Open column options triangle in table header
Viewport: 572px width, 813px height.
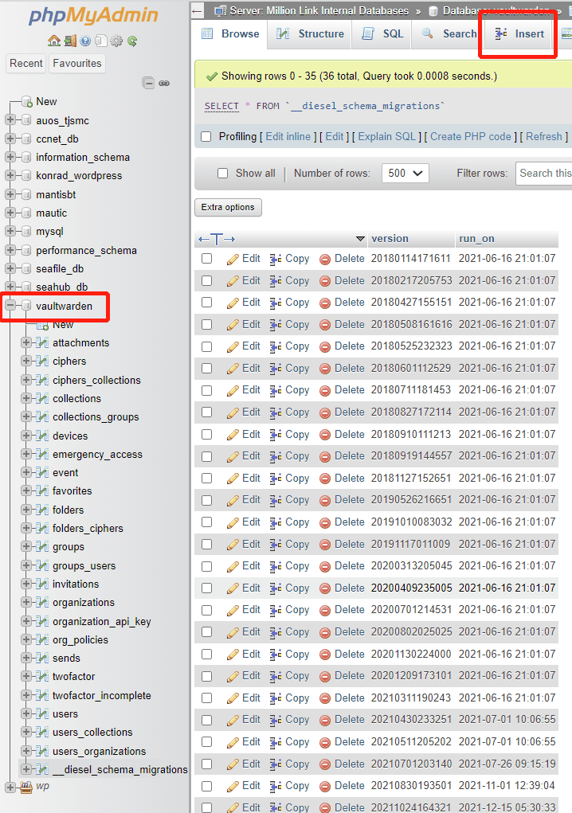(360, 239)
